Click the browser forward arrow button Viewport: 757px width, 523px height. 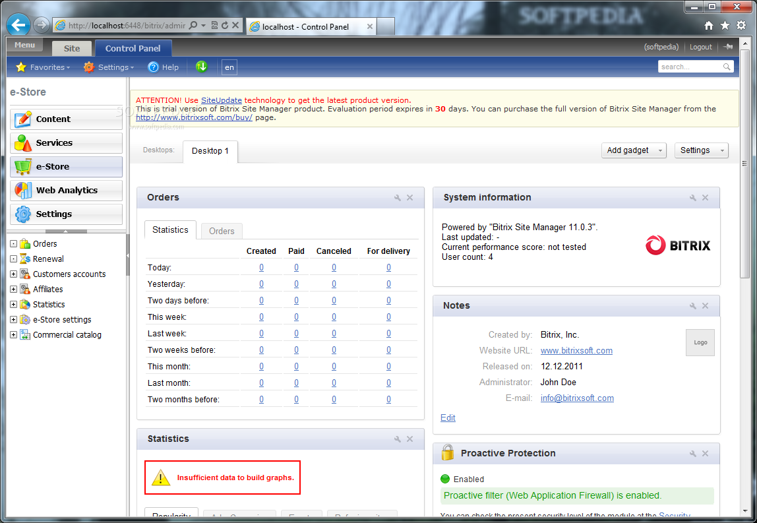[x=42, y=25]
